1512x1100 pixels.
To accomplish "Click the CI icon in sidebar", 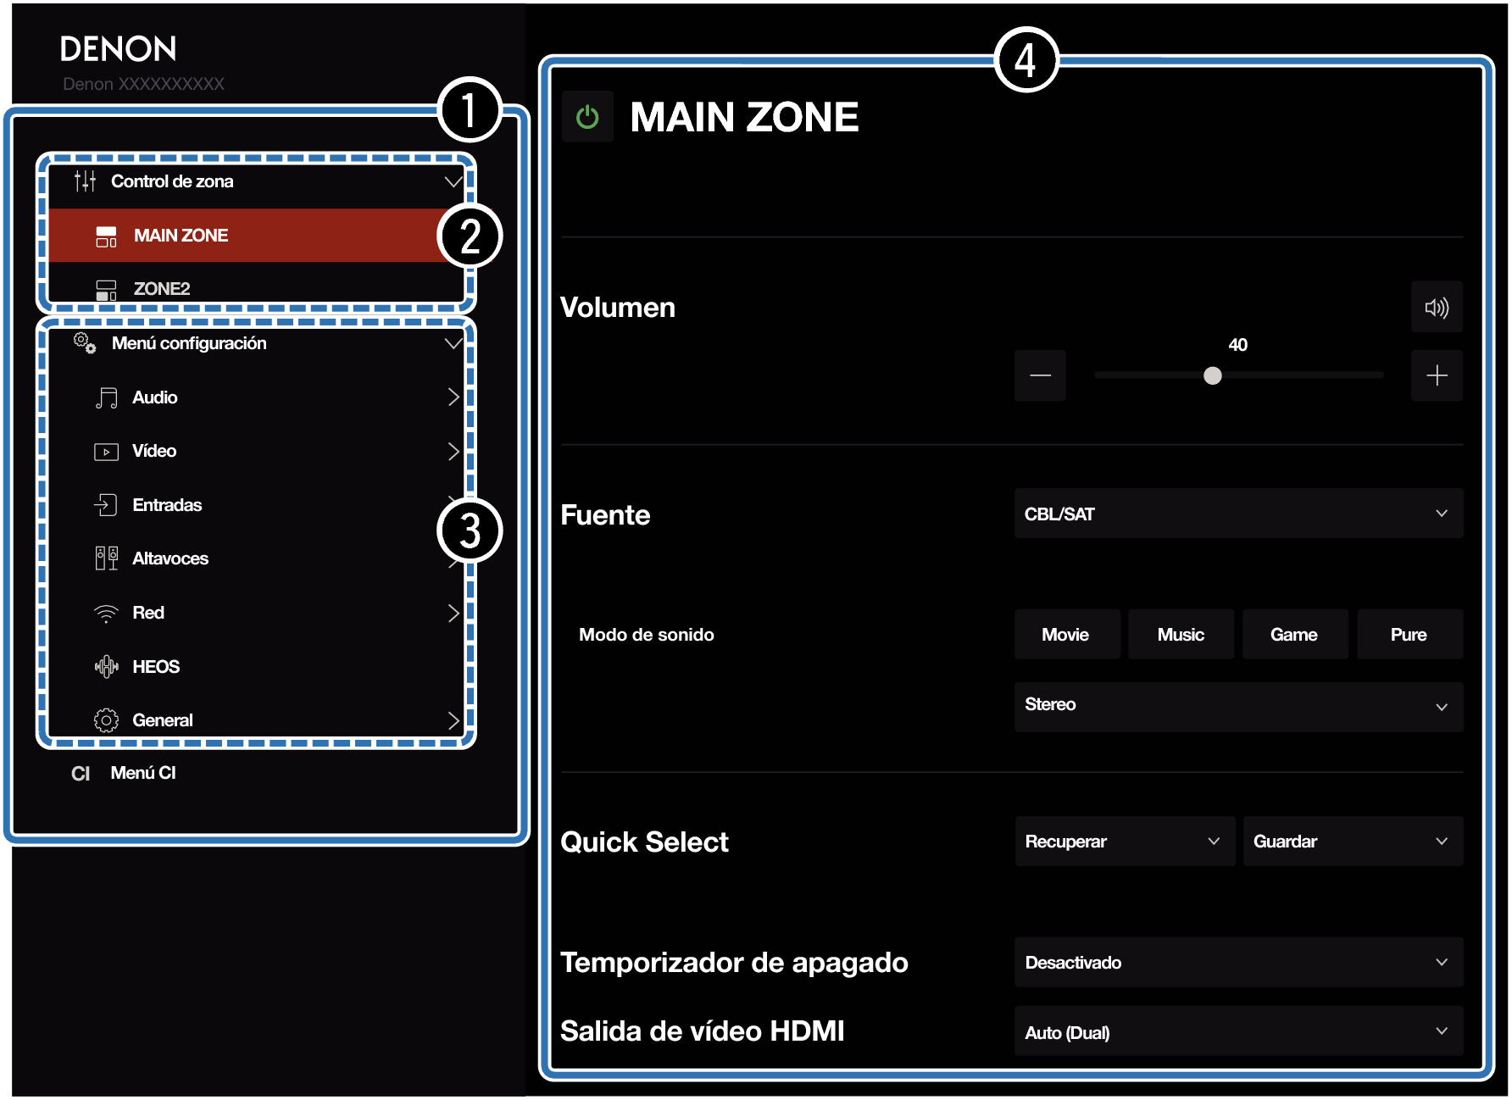I will 81,774.
